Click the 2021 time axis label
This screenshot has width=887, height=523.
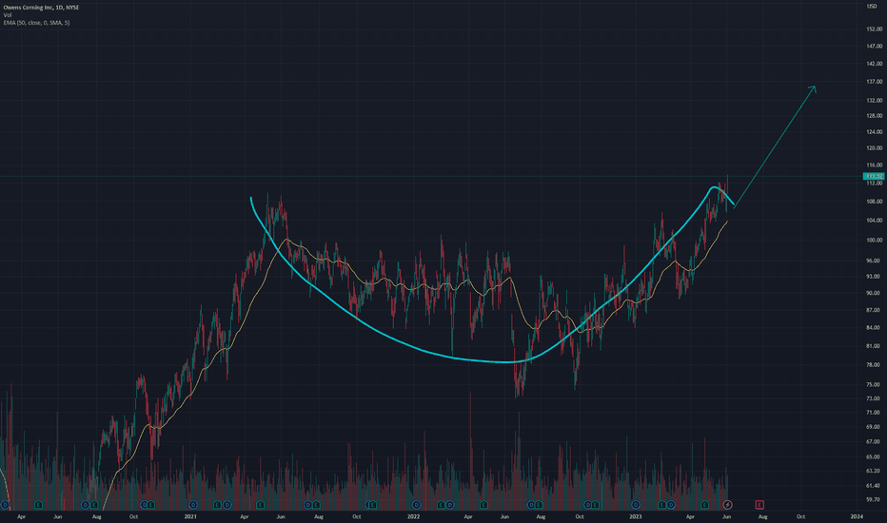tap(190, 516)
